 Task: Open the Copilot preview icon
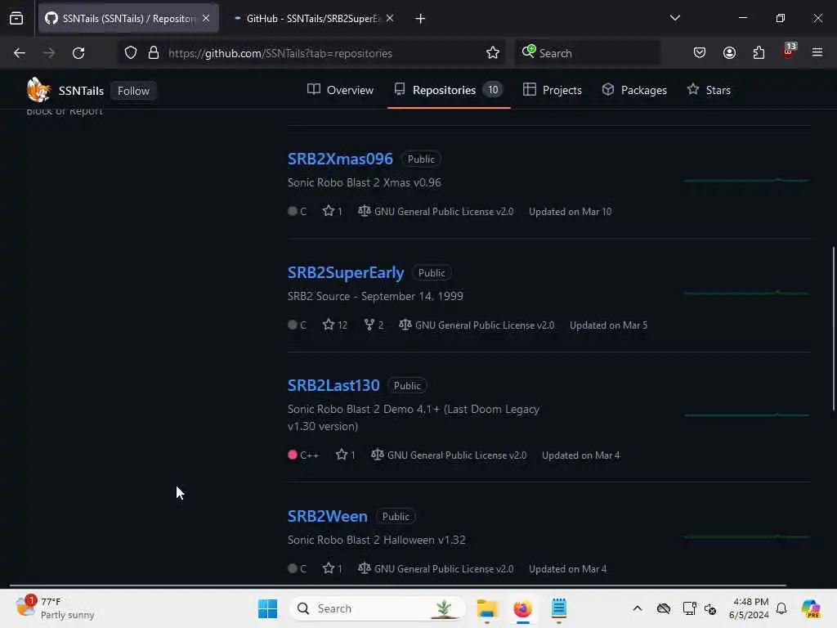(811, 608)
